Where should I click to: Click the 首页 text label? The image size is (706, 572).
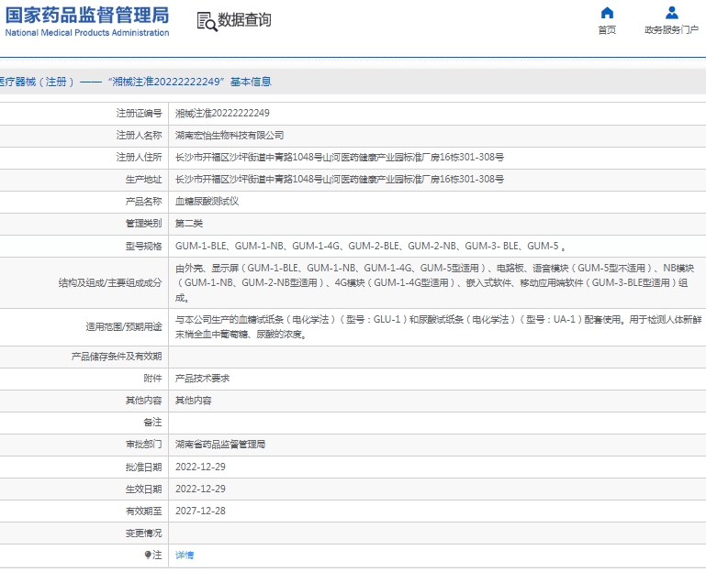pyautogui.click(x=607, y=29)
